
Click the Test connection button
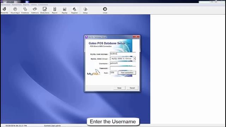click(127, 73)
